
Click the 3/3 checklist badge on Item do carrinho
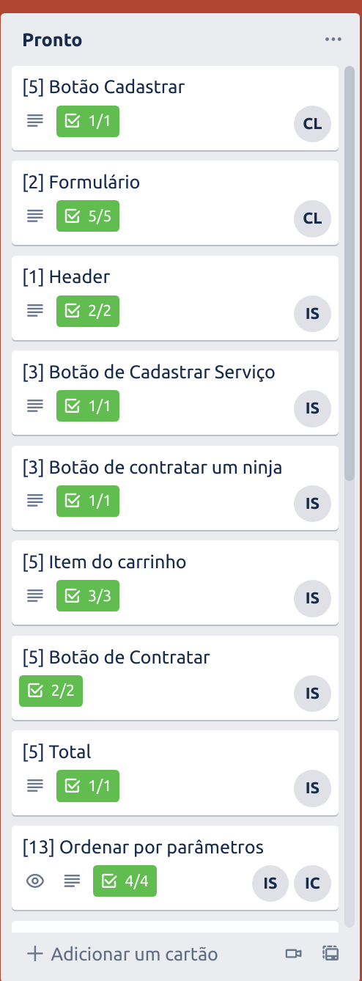coord(88,595)
